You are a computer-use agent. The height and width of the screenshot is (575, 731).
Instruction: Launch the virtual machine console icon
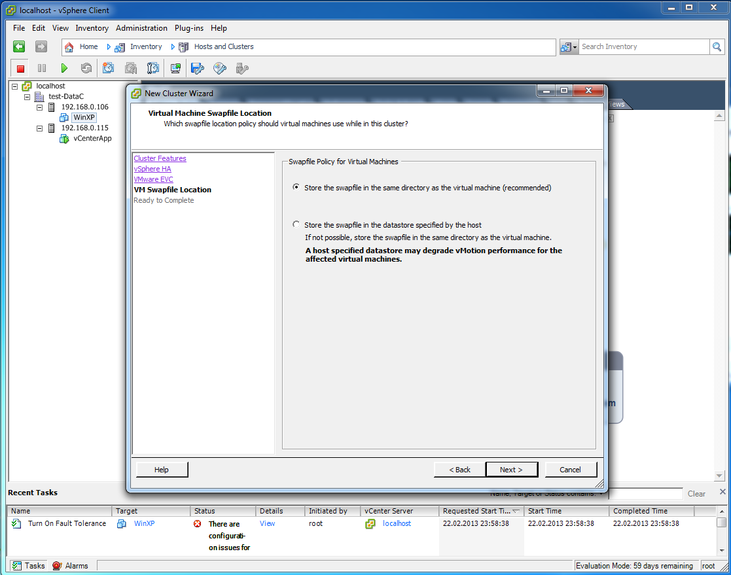pyautogui.click(x=176, y=69)
